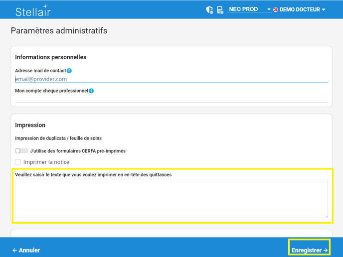Viewport: 343px width, 257px height.
Task: Click the red error icon beside DEMO DOCTEUR
Action: 276,9
